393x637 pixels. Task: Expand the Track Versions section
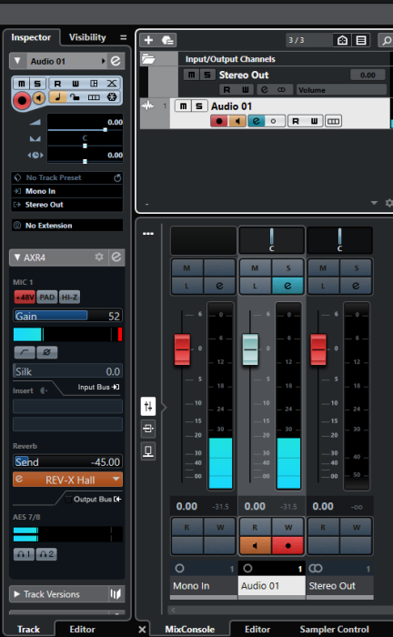16,594
